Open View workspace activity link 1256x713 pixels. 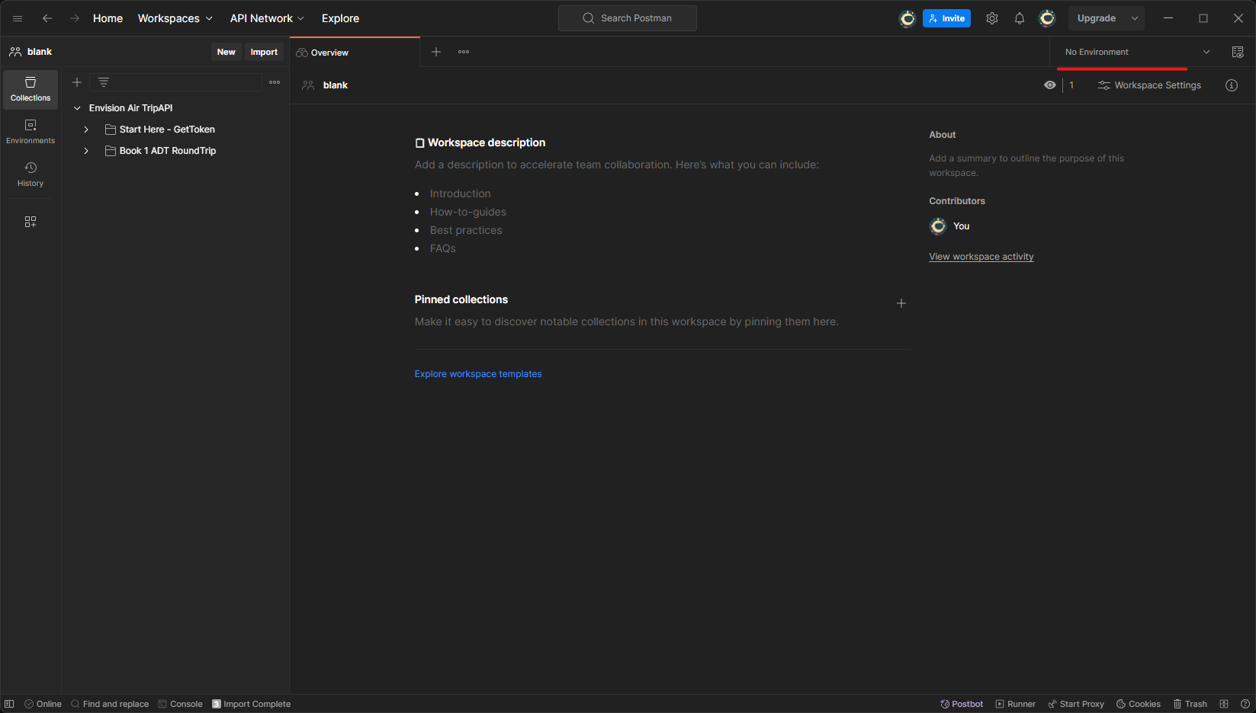click(981, 257)
